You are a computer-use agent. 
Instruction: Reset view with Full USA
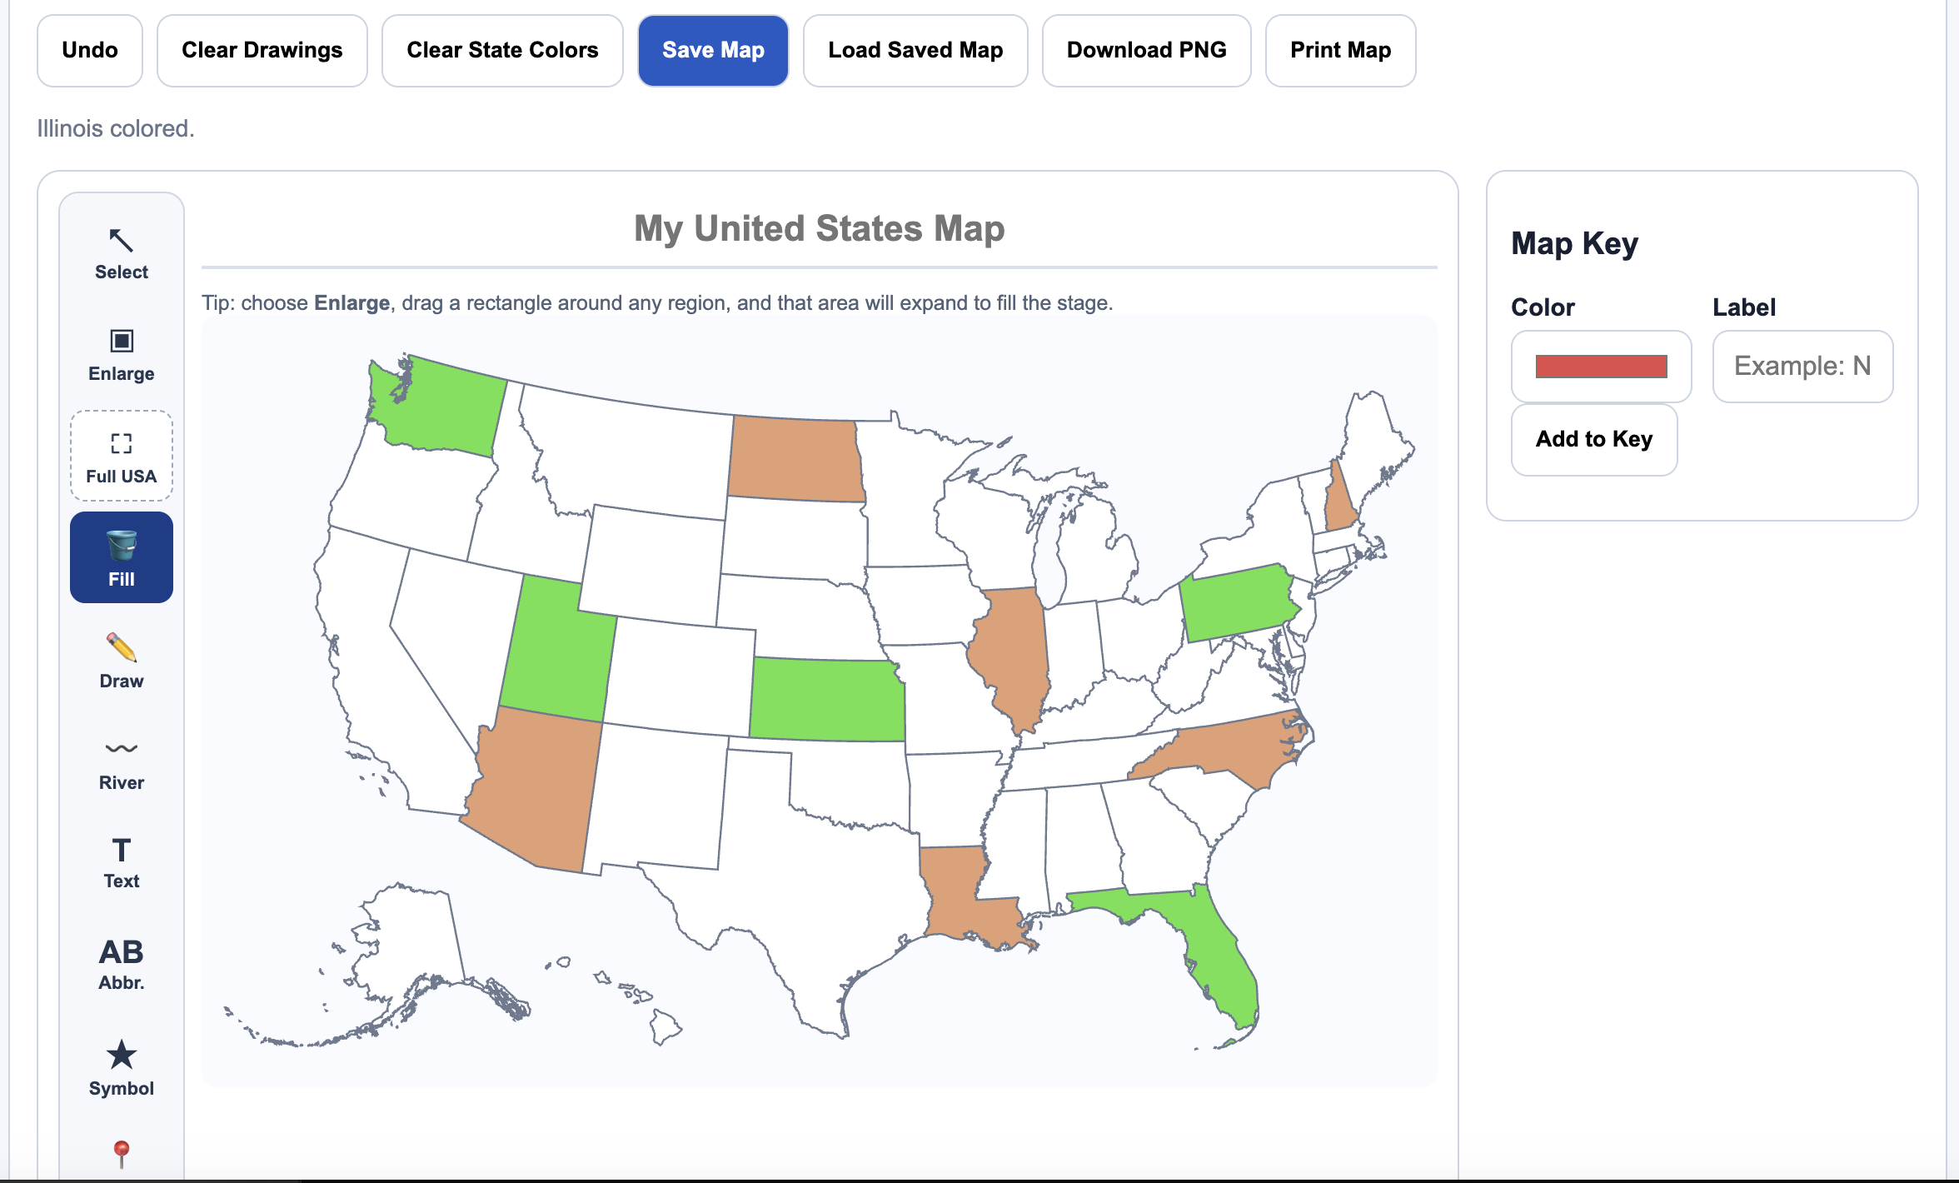click(x=122, y=456)
